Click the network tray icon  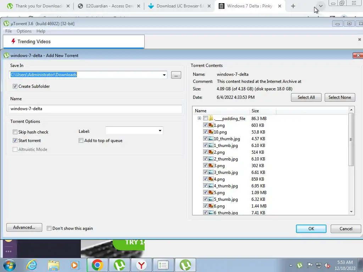coord(319,265)
